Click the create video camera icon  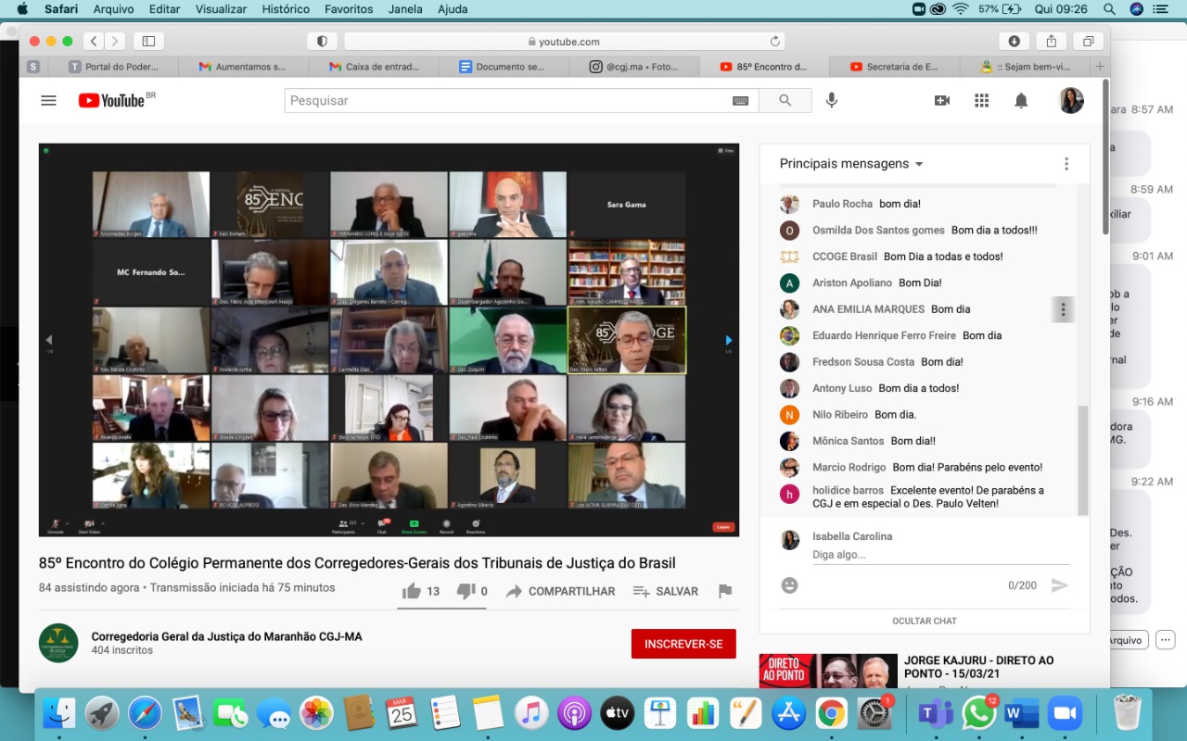coord(942,101)
